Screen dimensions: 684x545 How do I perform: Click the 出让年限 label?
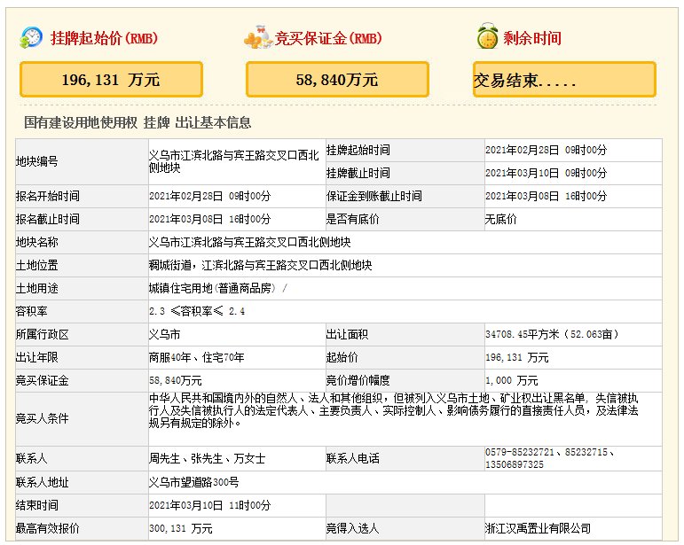(36, 358)
